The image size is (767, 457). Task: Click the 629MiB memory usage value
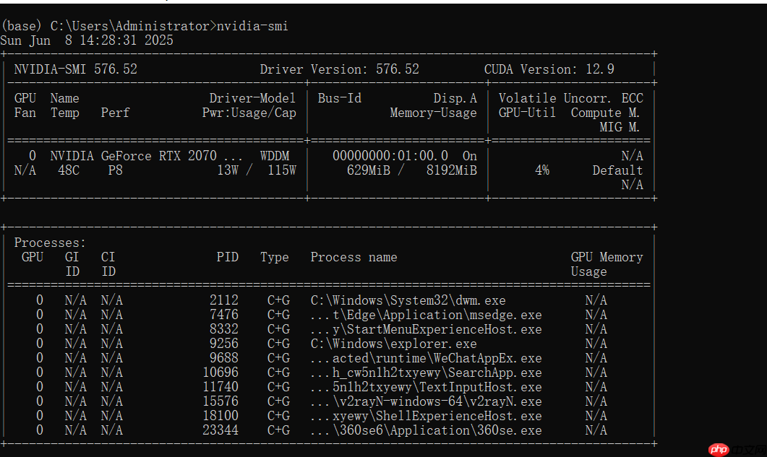(372, 170)
